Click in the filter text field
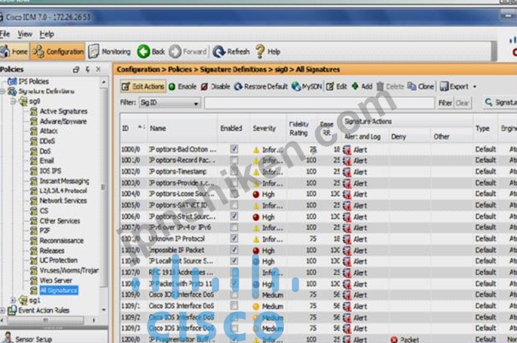Viewport: 517px width, 343px height. 319,103
